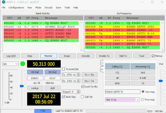The image size is (166, 113).
Task: Click the Stop button
Action: tap(30, 56)
